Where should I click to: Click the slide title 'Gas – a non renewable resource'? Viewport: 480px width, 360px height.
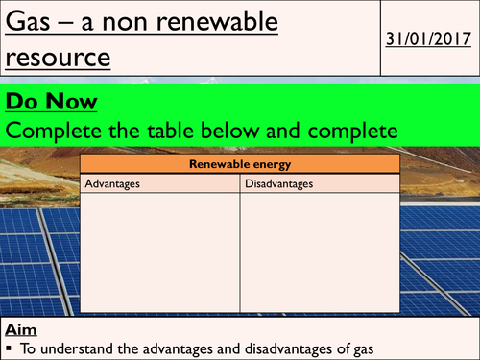[x=142, y=38]
